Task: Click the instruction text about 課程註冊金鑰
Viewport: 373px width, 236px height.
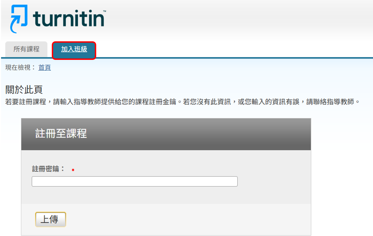Action: [182, 102]
